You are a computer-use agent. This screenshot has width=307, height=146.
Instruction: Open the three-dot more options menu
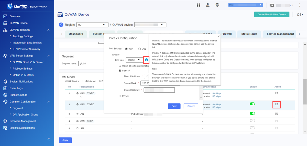coord(300,5)
